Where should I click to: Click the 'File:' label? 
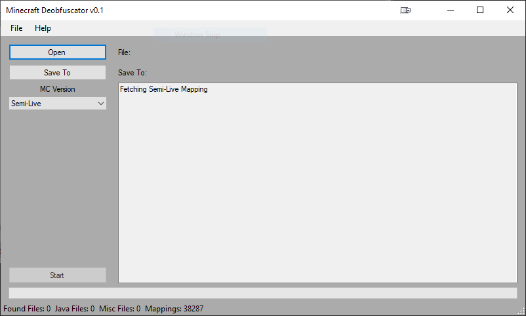[124, 52]
